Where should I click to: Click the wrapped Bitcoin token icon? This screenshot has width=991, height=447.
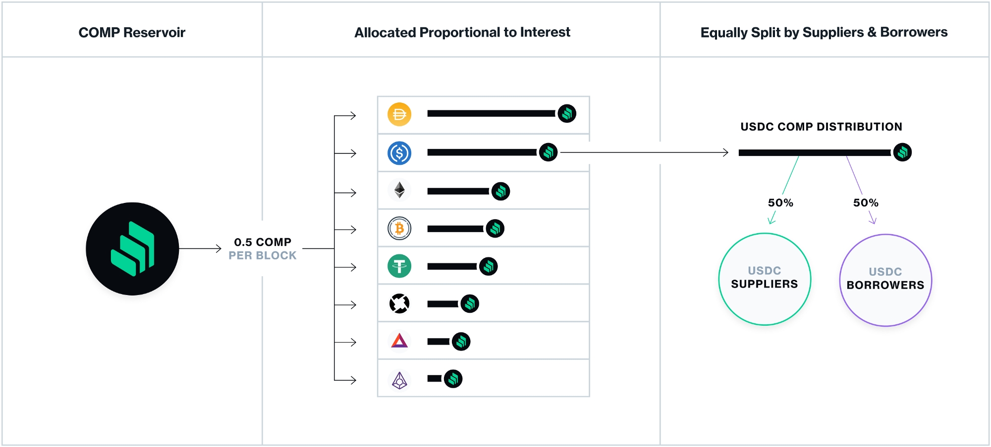pyautogui.click(x=399, y=229)
